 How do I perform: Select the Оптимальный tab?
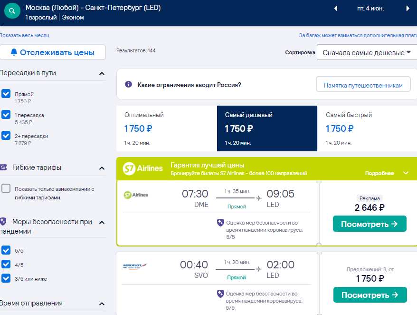[x=167, y=128]
